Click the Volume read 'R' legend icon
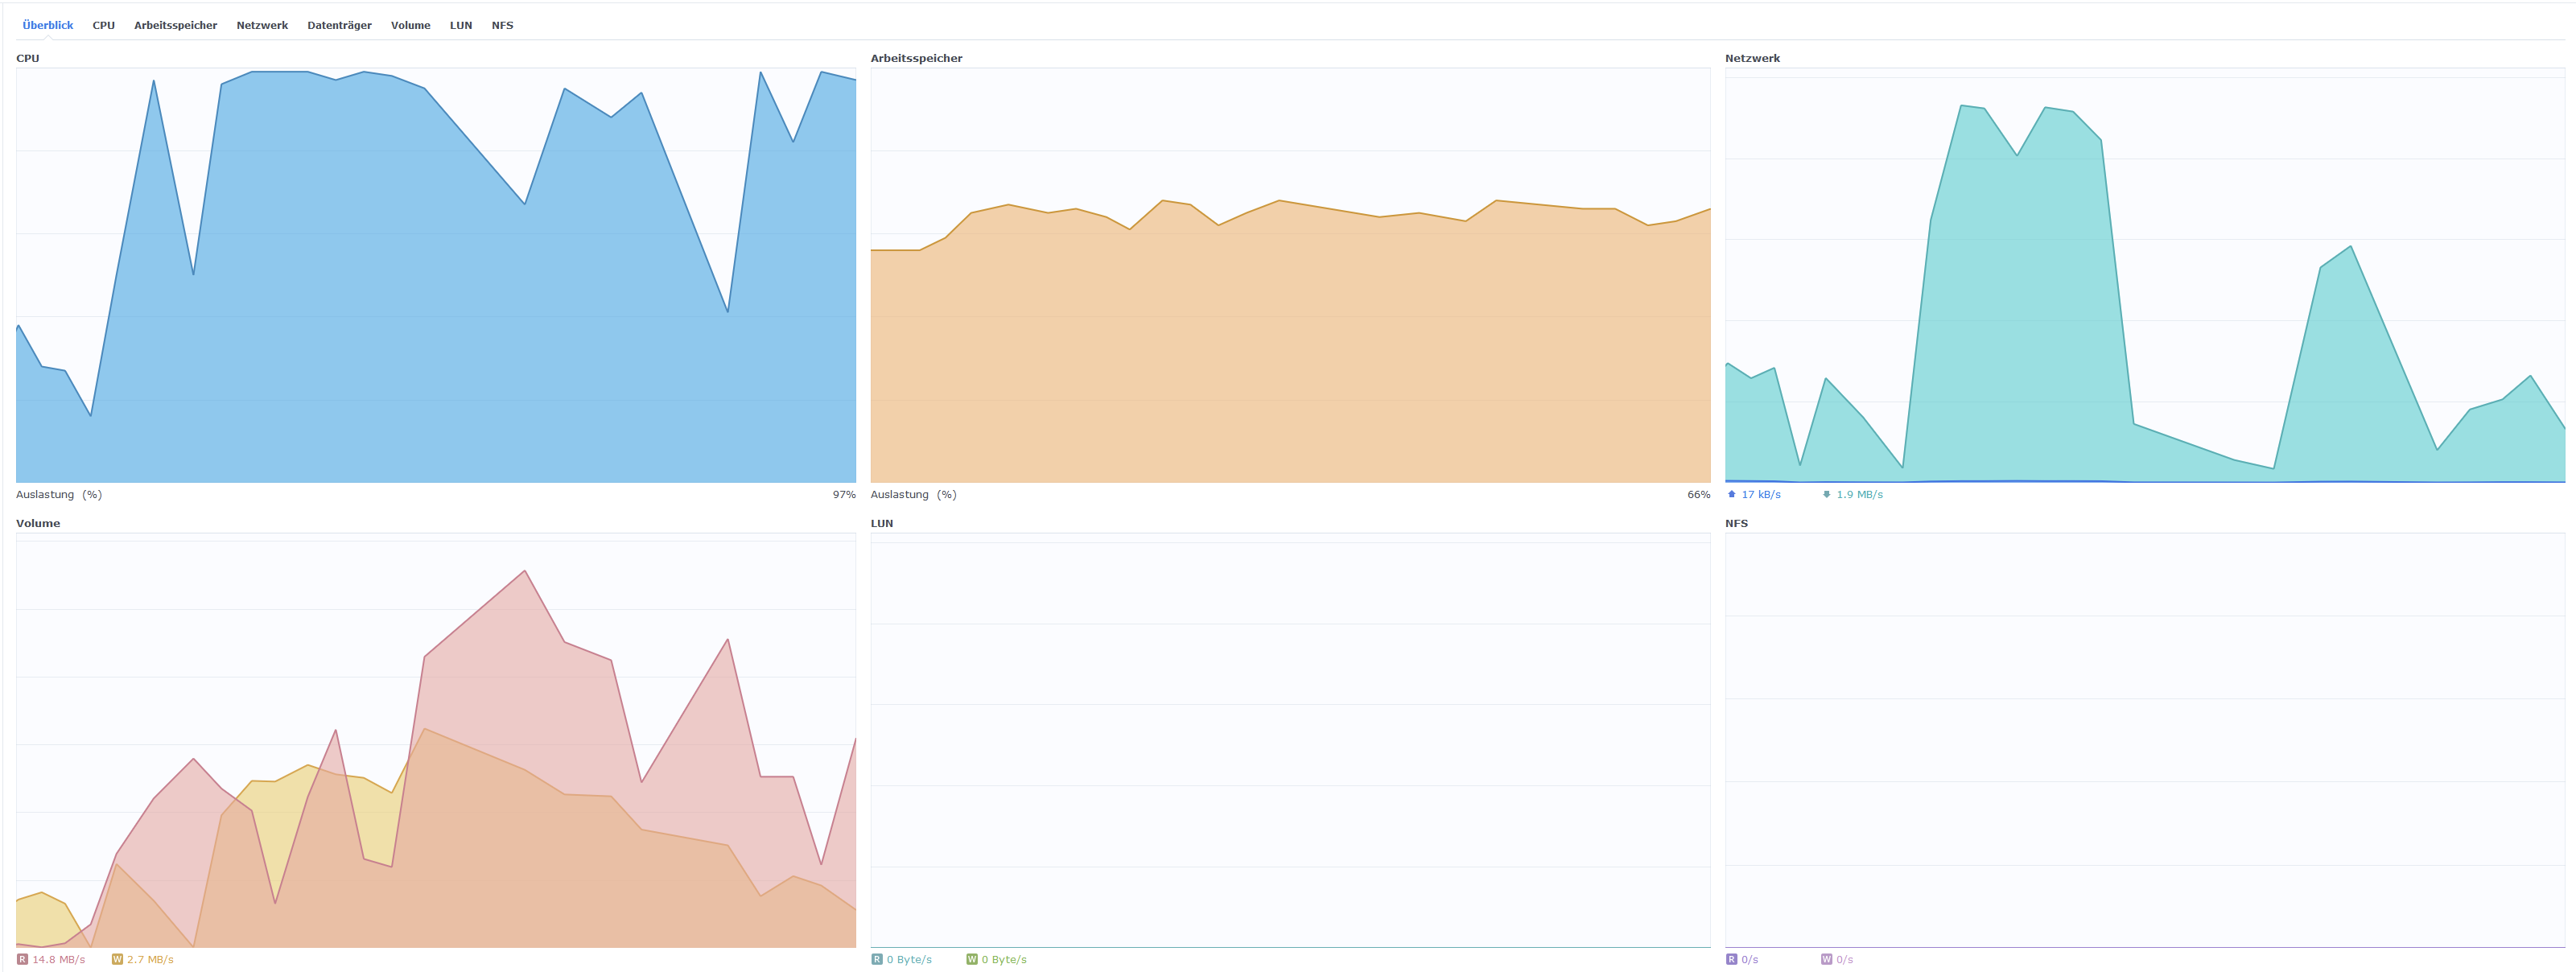Image resolution: width=2576 pixels, height=972 pixels. click(x=22, y=959)
